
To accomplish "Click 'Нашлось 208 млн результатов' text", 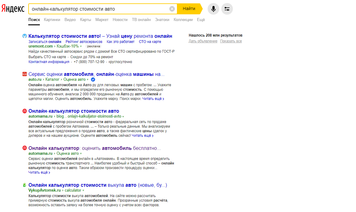I will tap(216, 35).
